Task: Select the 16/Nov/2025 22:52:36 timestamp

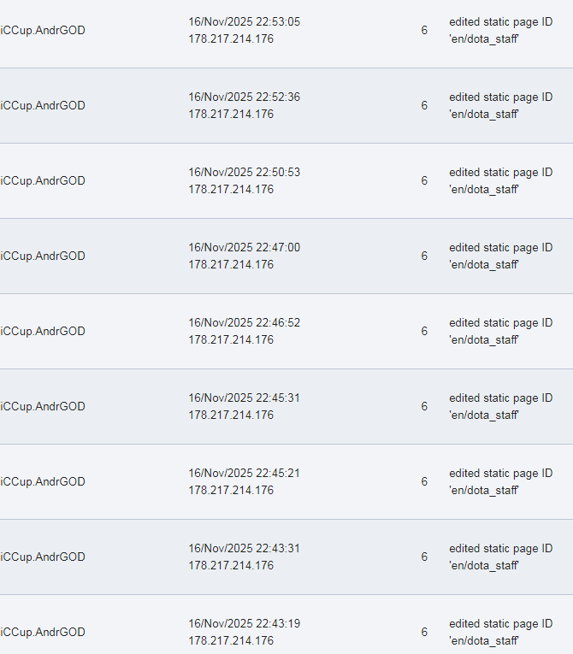Action: pos(245,97)
